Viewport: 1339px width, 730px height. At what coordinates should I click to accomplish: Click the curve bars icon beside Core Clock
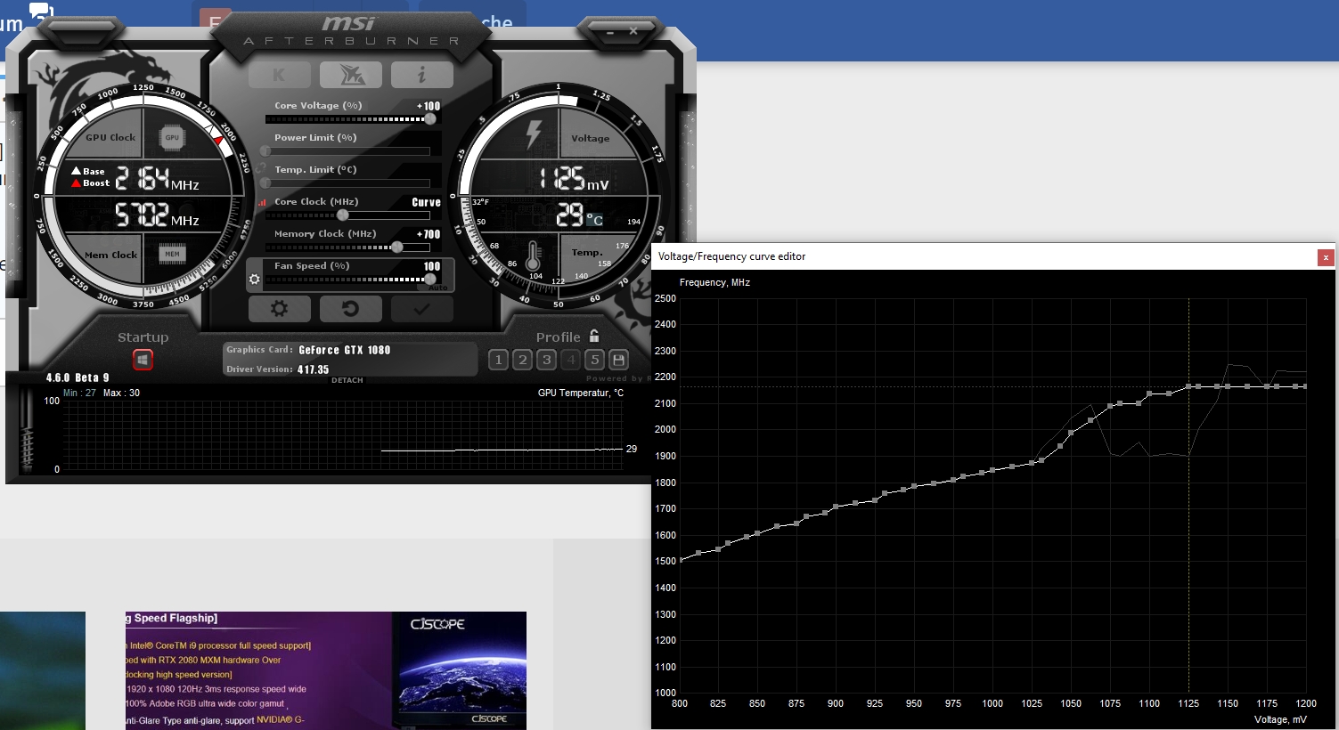click(x=263, y=202)
